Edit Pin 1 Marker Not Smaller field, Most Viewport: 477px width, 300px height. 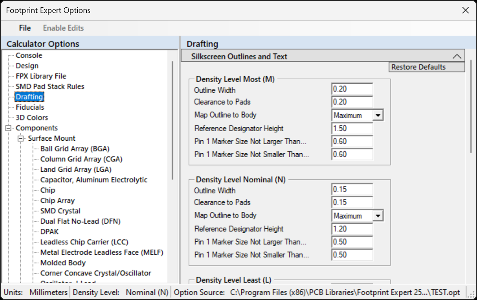coord(352,154)
